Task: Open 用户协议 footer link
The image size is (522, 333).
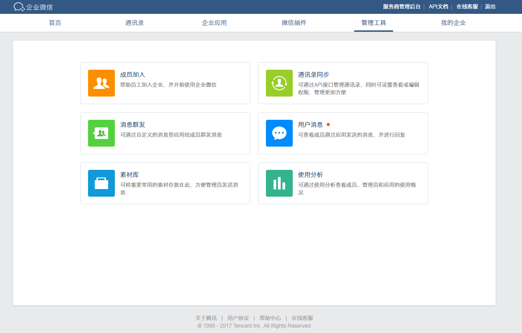Action: click(x=238, y=318)
